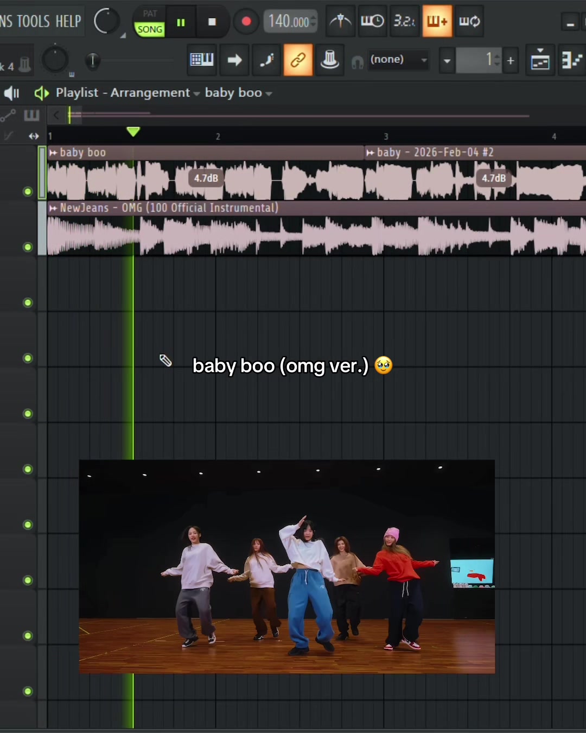Toggle the loop recording icon

pyautogui.click(x=470, y=21)
